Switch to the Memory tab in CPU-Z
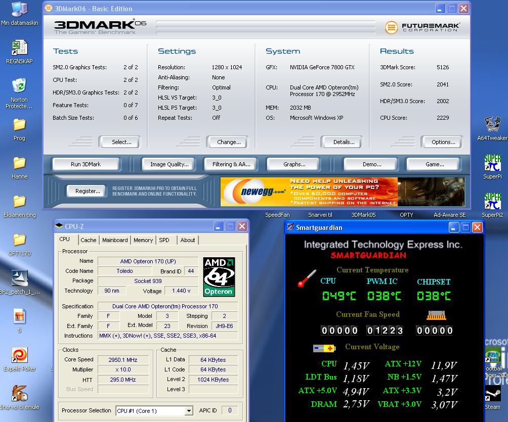The width and height of the screenshot is (508, 422). coord(143,240)
